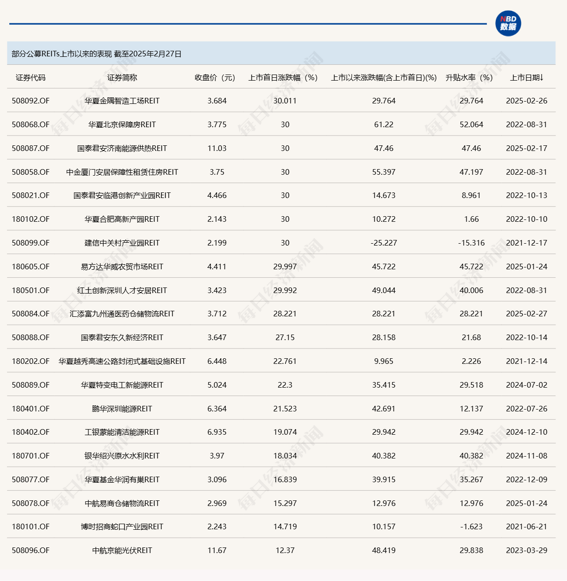The image size is (567, 581).
Task: Click the NBD数据 logo icon
Action: coord(508,23)
